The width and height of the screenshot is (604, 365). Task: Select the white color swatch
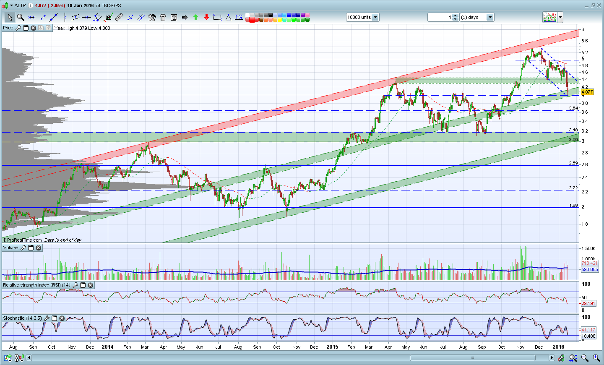[247, 15]
